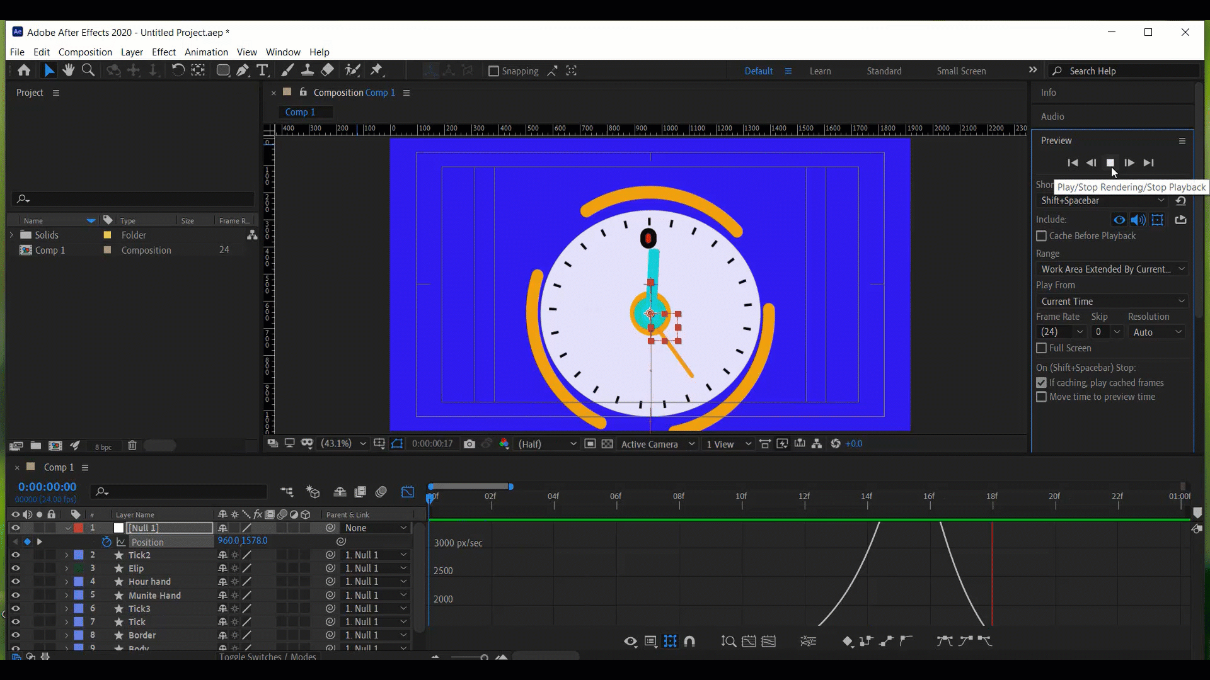Expand the Border layer properties
The height and width of the screenshot is (680, 1210).
click(x=66, y=635)
